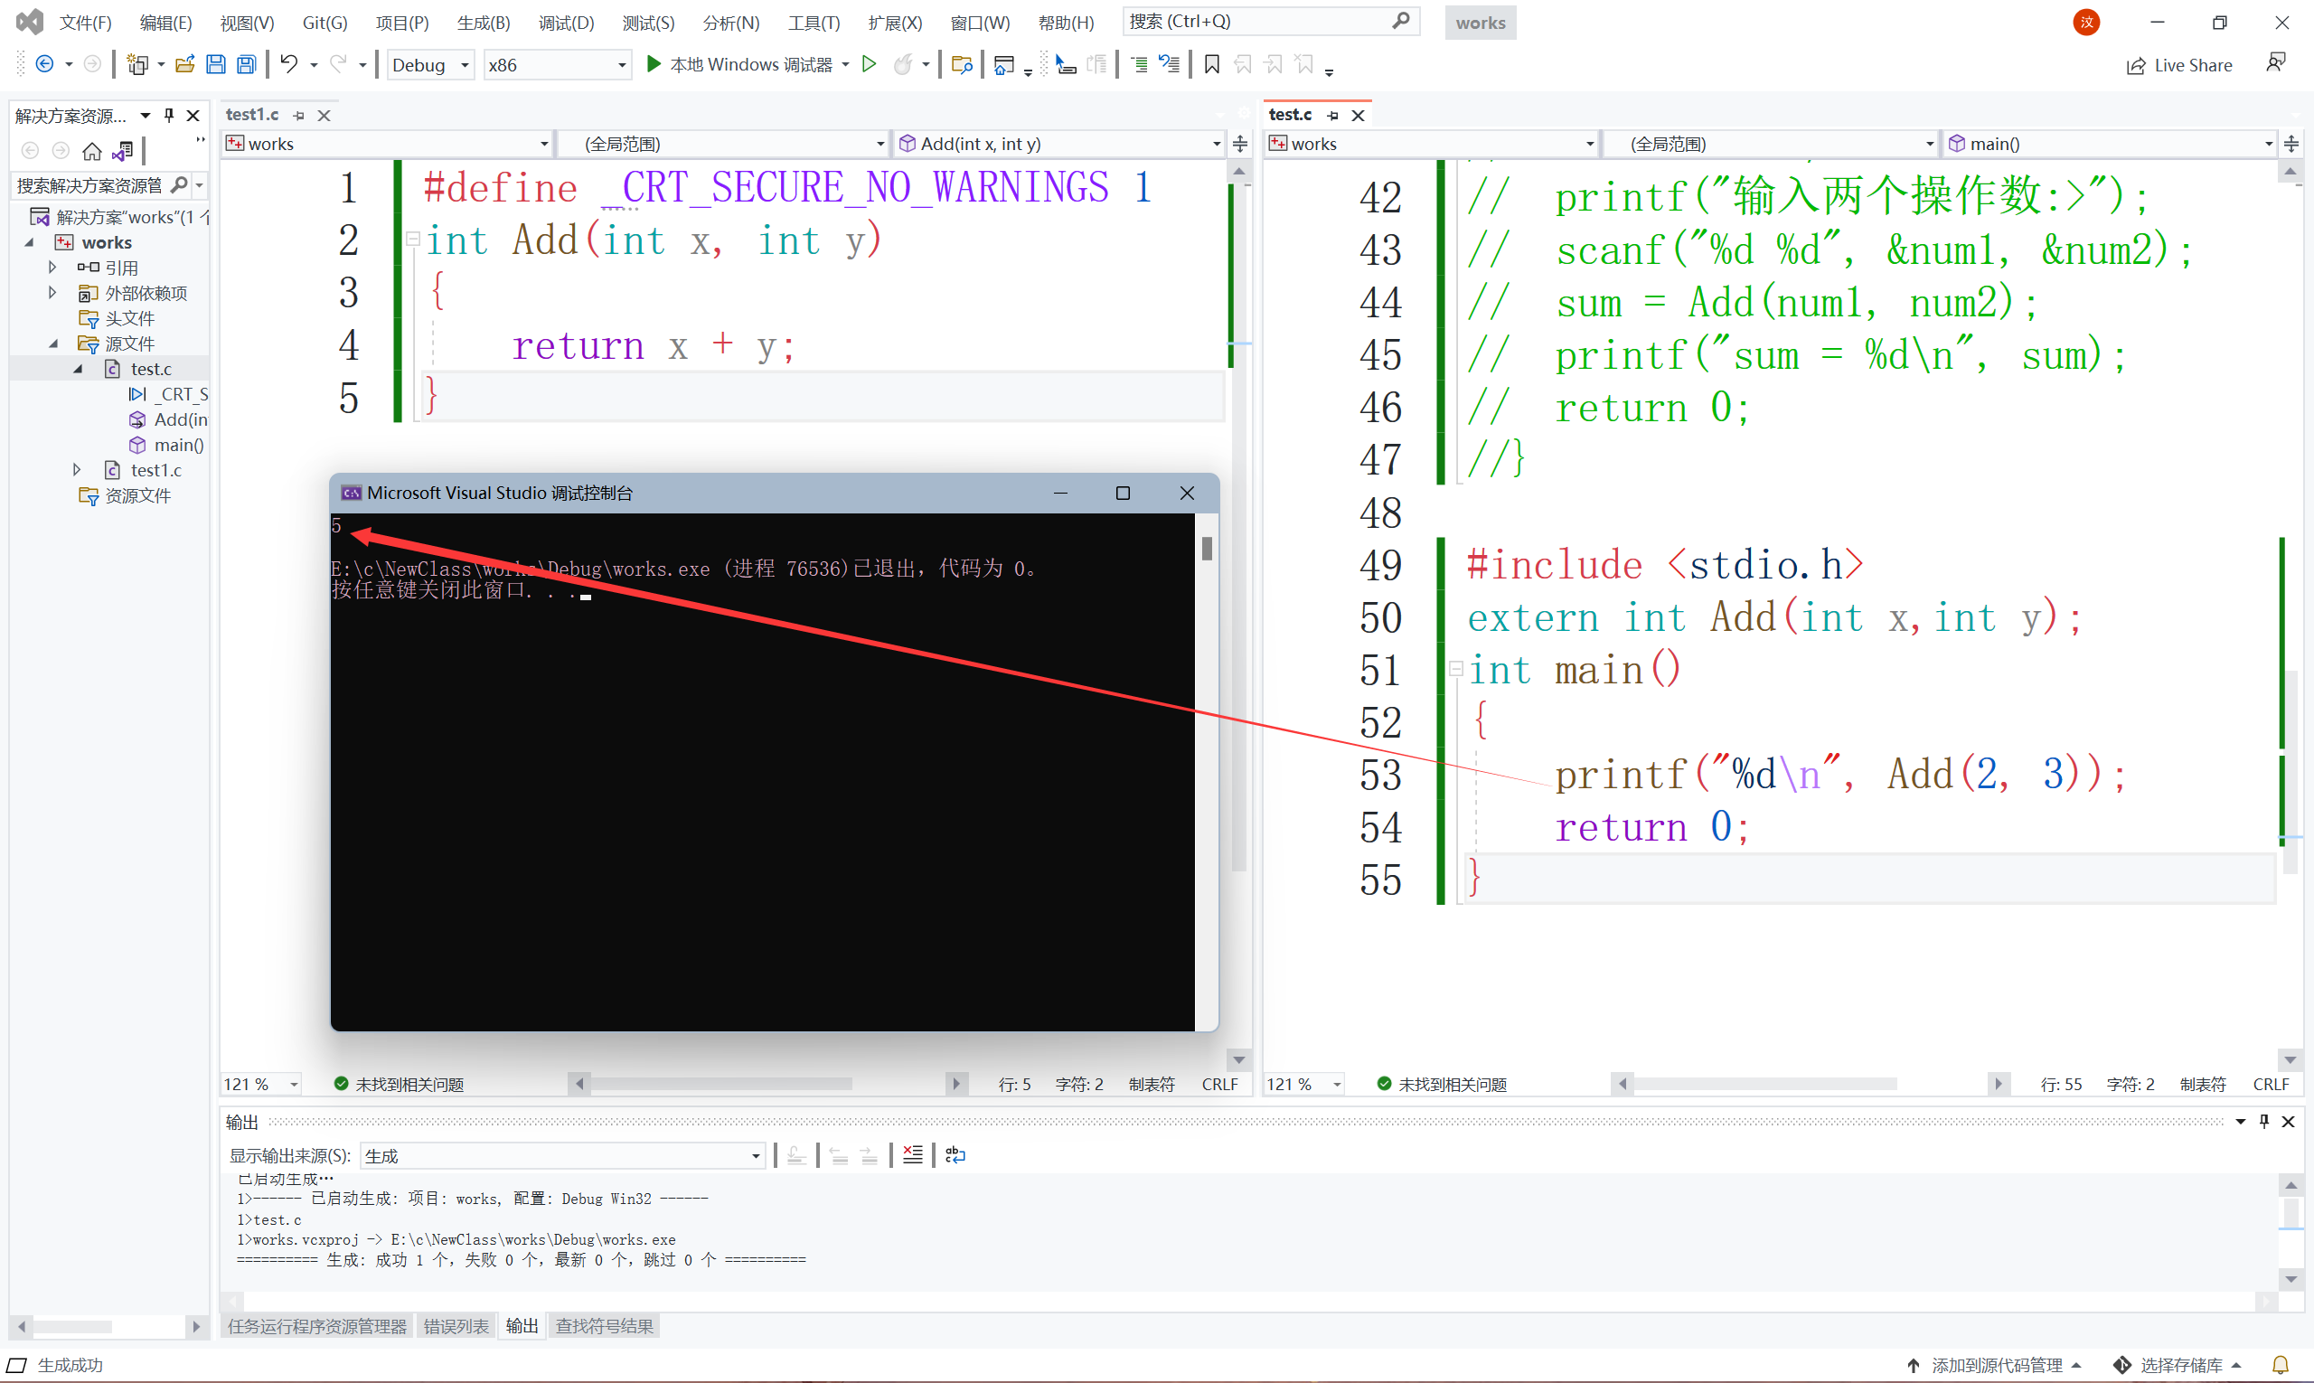Click the debug console vertical scrollbar thumb
This screenshot has height=1383, width=2314.
tap(1207, 549)
